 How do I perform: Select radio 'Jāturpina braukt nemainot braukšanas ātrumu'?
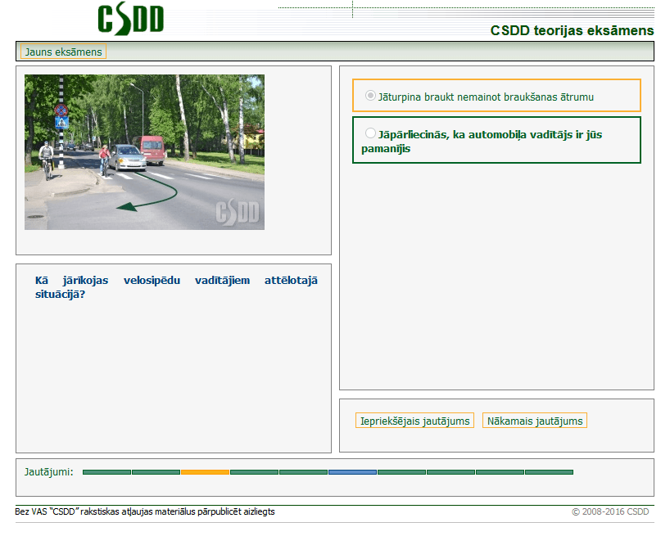click(x=370, y=96)
